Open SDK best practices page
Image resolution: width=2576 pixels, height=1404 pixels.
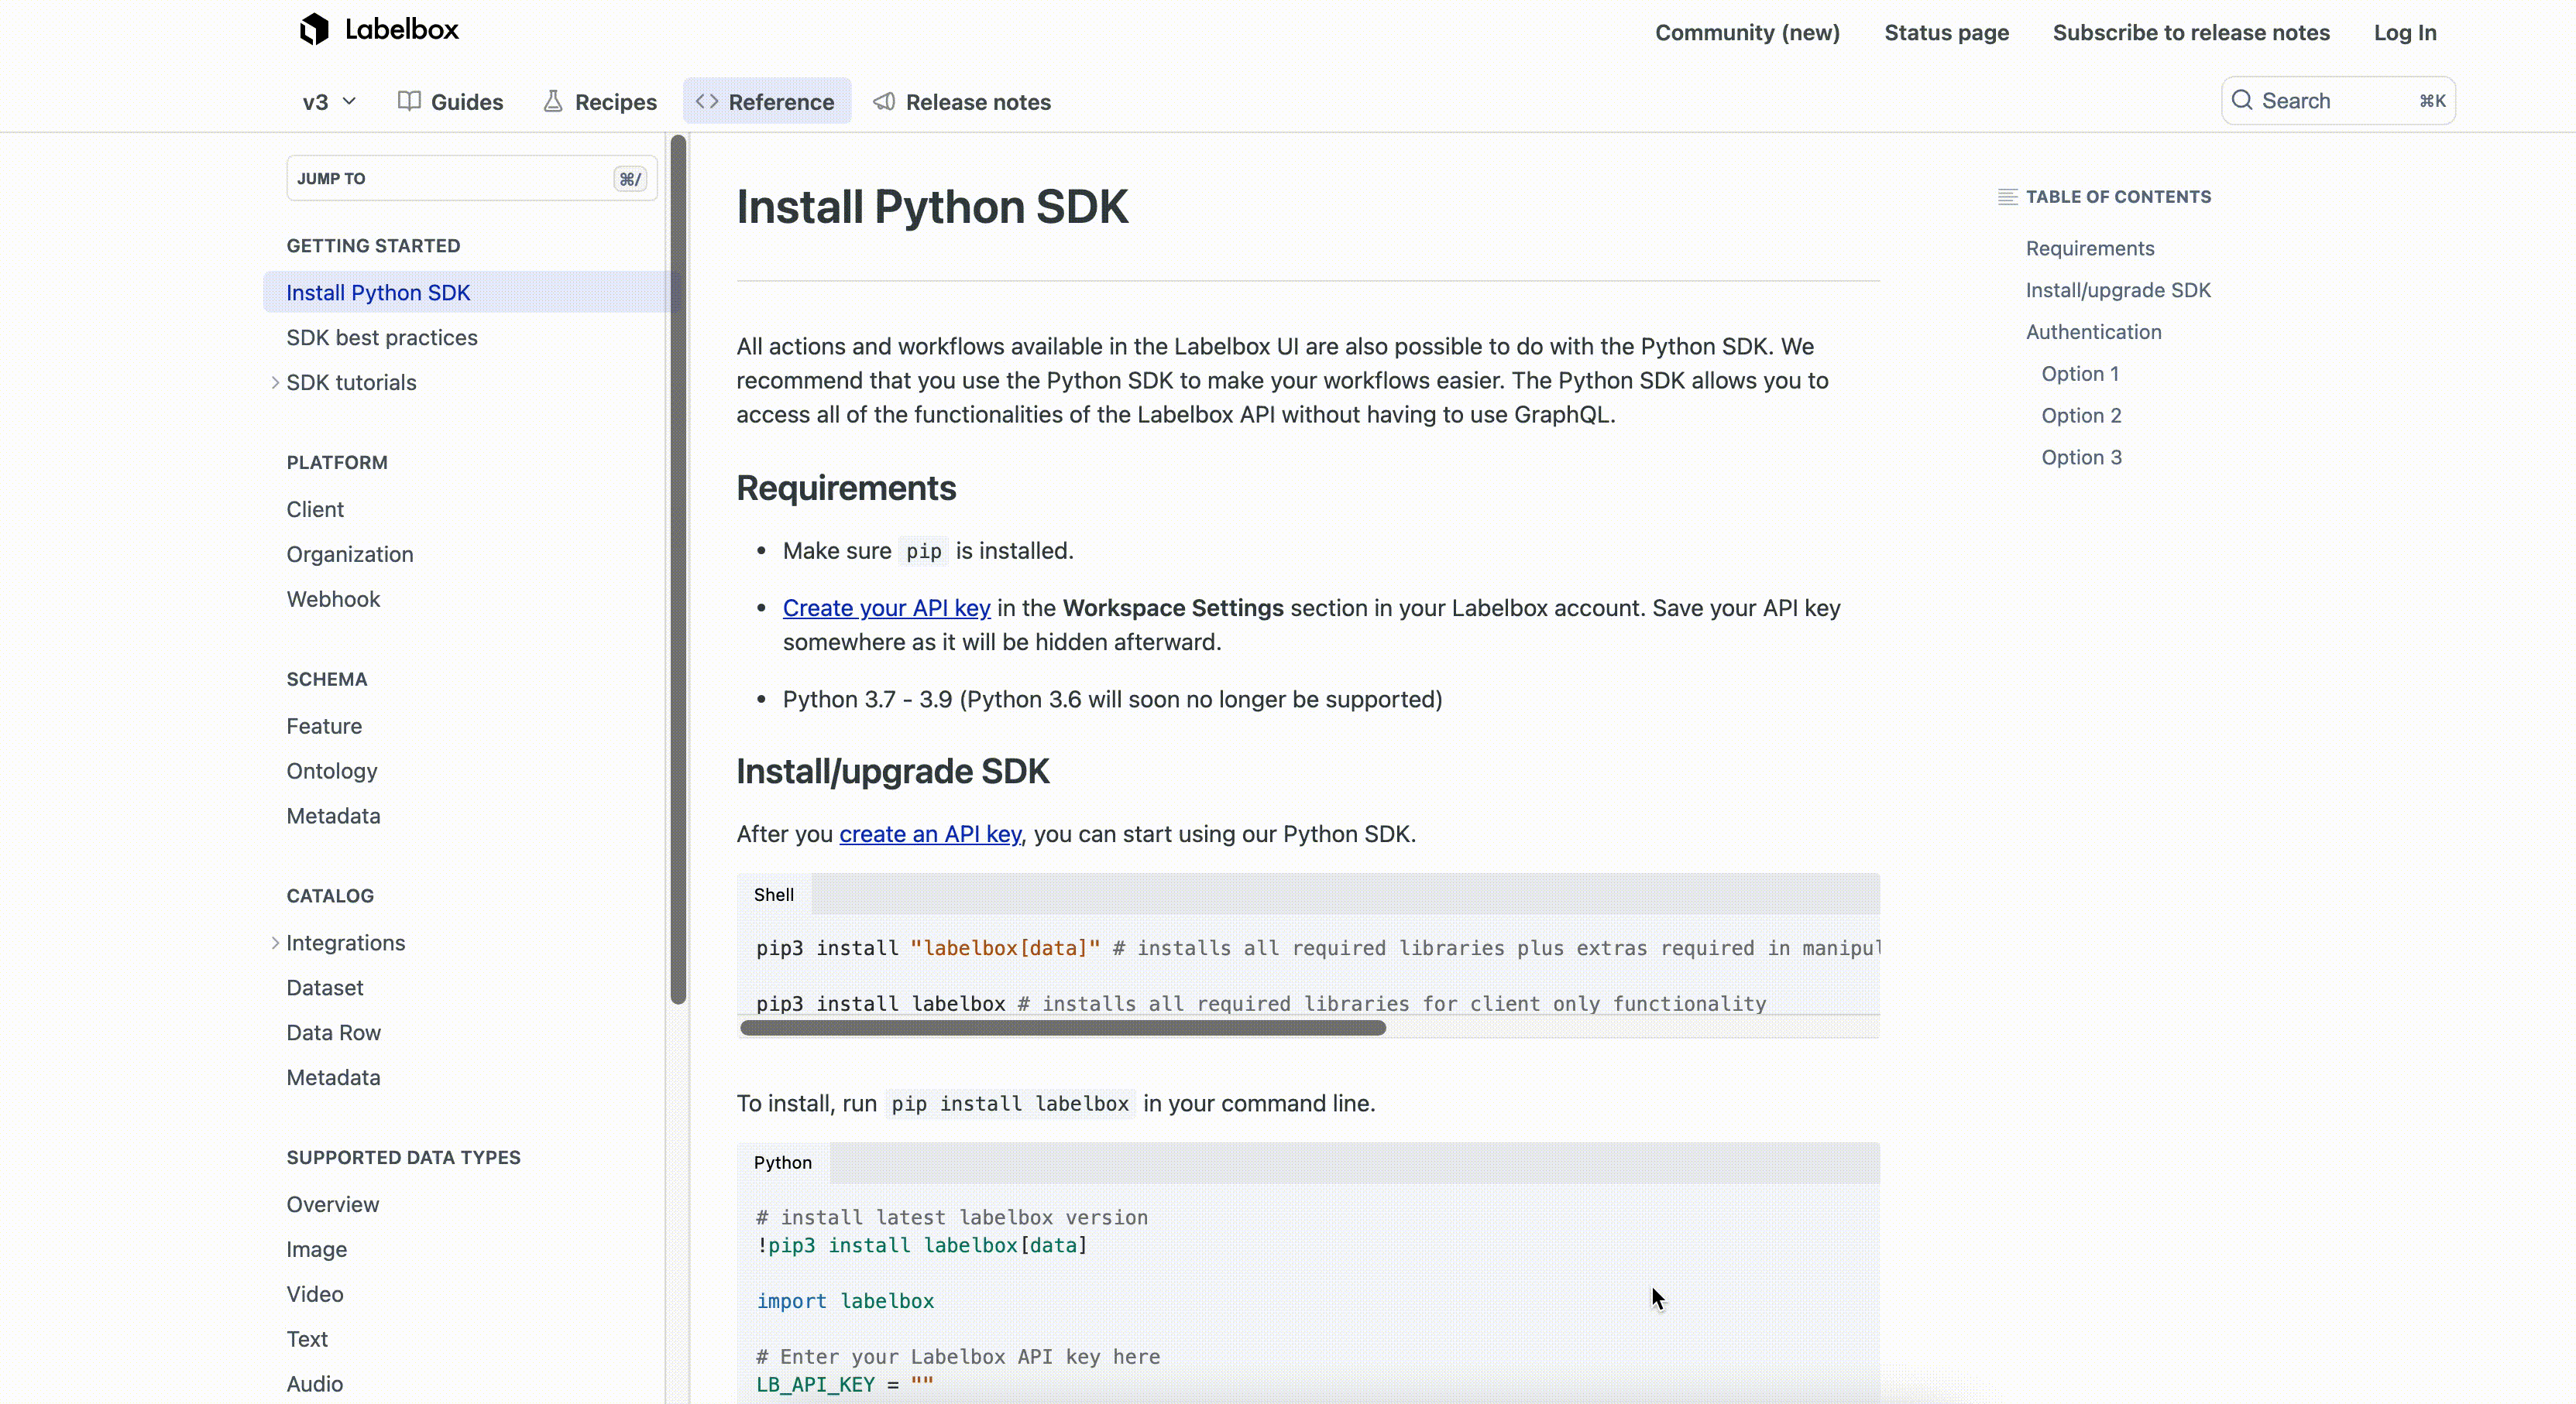point(382,337)
